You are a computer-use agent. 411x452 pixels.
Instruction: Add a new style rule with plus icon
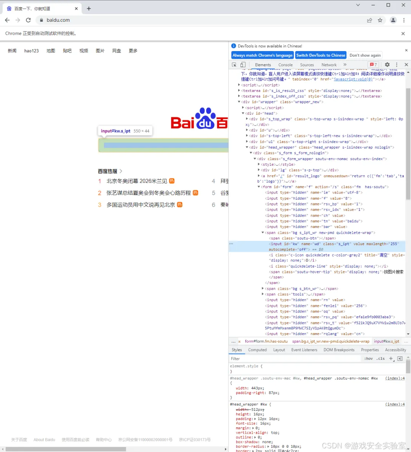[391, 359]
